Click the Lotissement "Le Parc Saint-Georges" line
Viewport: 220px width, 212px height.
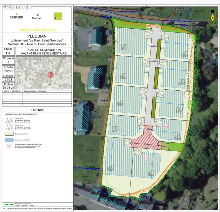click(37, 40)
